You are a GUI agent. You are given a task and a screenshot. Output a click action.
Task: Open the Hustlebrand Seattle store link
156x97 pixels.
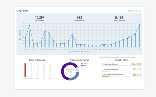(x=111, y=70)
